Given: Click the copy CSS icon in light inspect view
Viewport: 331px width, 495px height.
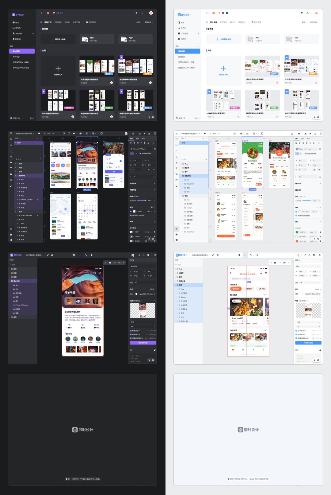Looking at the screenshot, I should [x=320, y=350].
